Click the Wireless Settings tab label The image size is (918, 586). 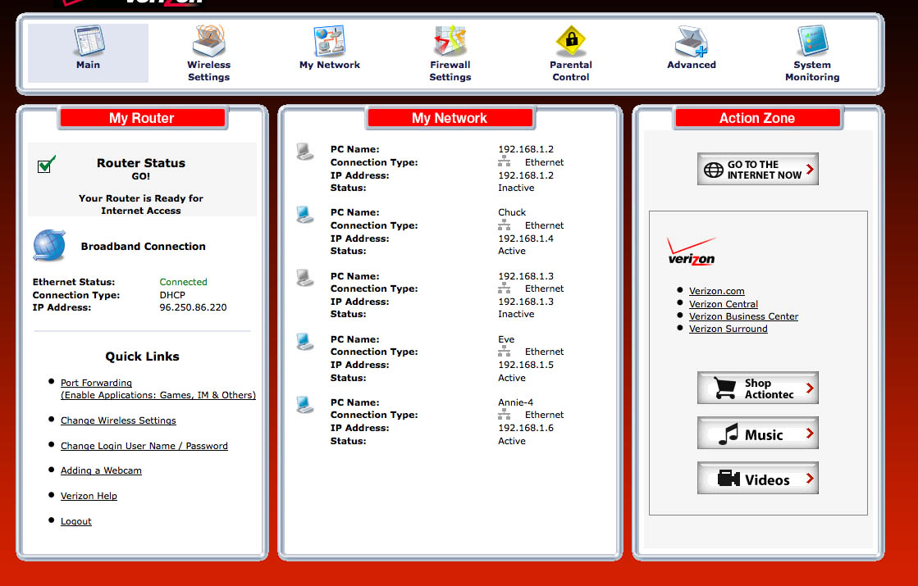pos(208,70)
